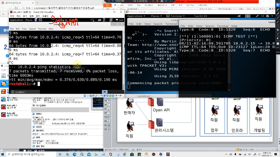Open File menu of Kali_x86 1 terminal

click(x=12, y=29)
